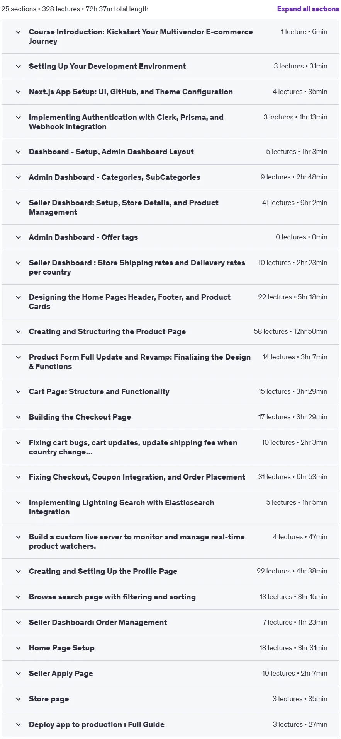The image size is (341, 739).
Task: Expand chevron for Setting Up Your Development Environment
Action: 18,67
